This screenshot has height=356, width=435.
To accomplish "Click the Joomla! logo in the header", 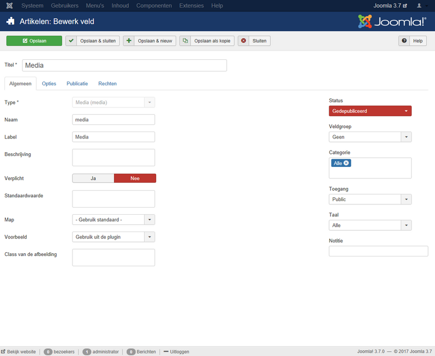I will (391, 21).
